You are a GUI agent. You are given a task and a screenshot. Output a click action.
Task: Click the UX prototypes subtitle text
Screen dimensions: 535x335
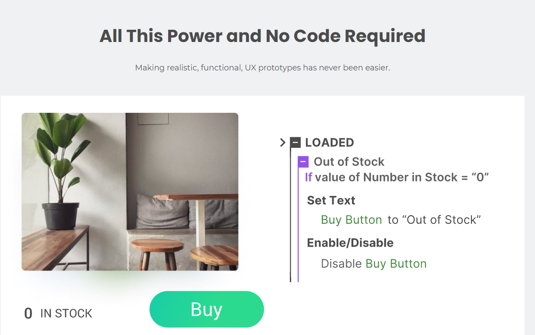point(262,68)
